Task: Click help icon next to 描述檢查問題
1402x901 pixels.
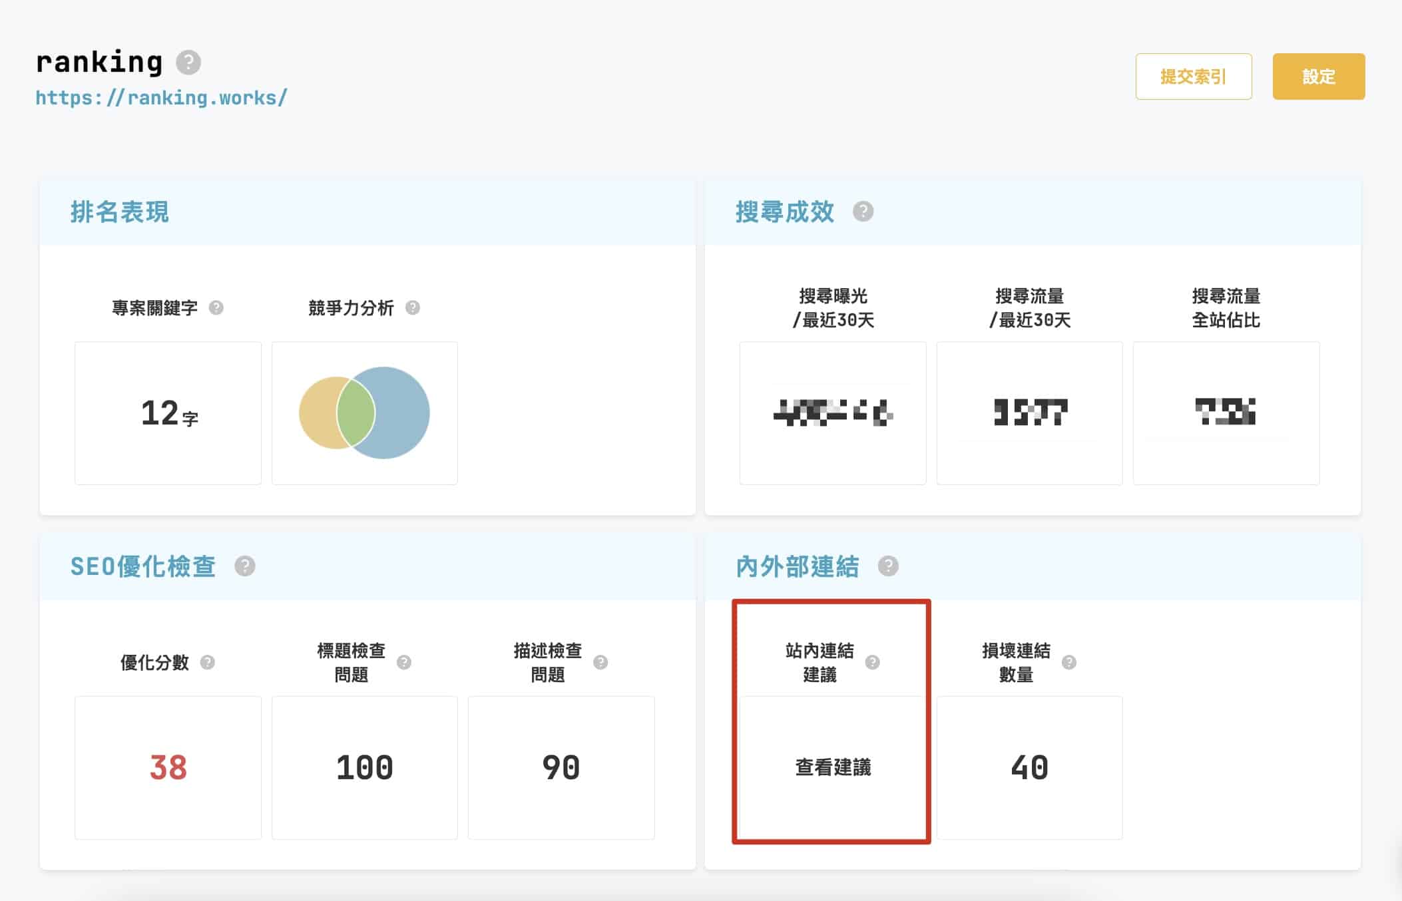Action: 600,662
